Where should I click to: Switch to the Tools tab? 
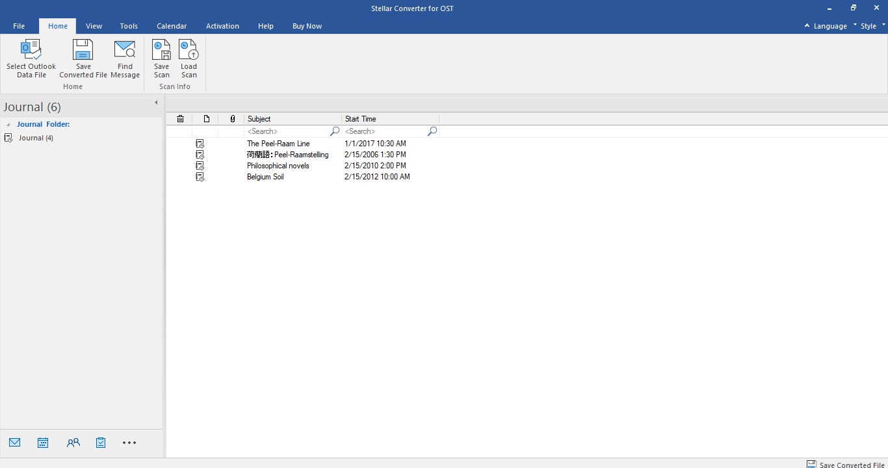129,26
